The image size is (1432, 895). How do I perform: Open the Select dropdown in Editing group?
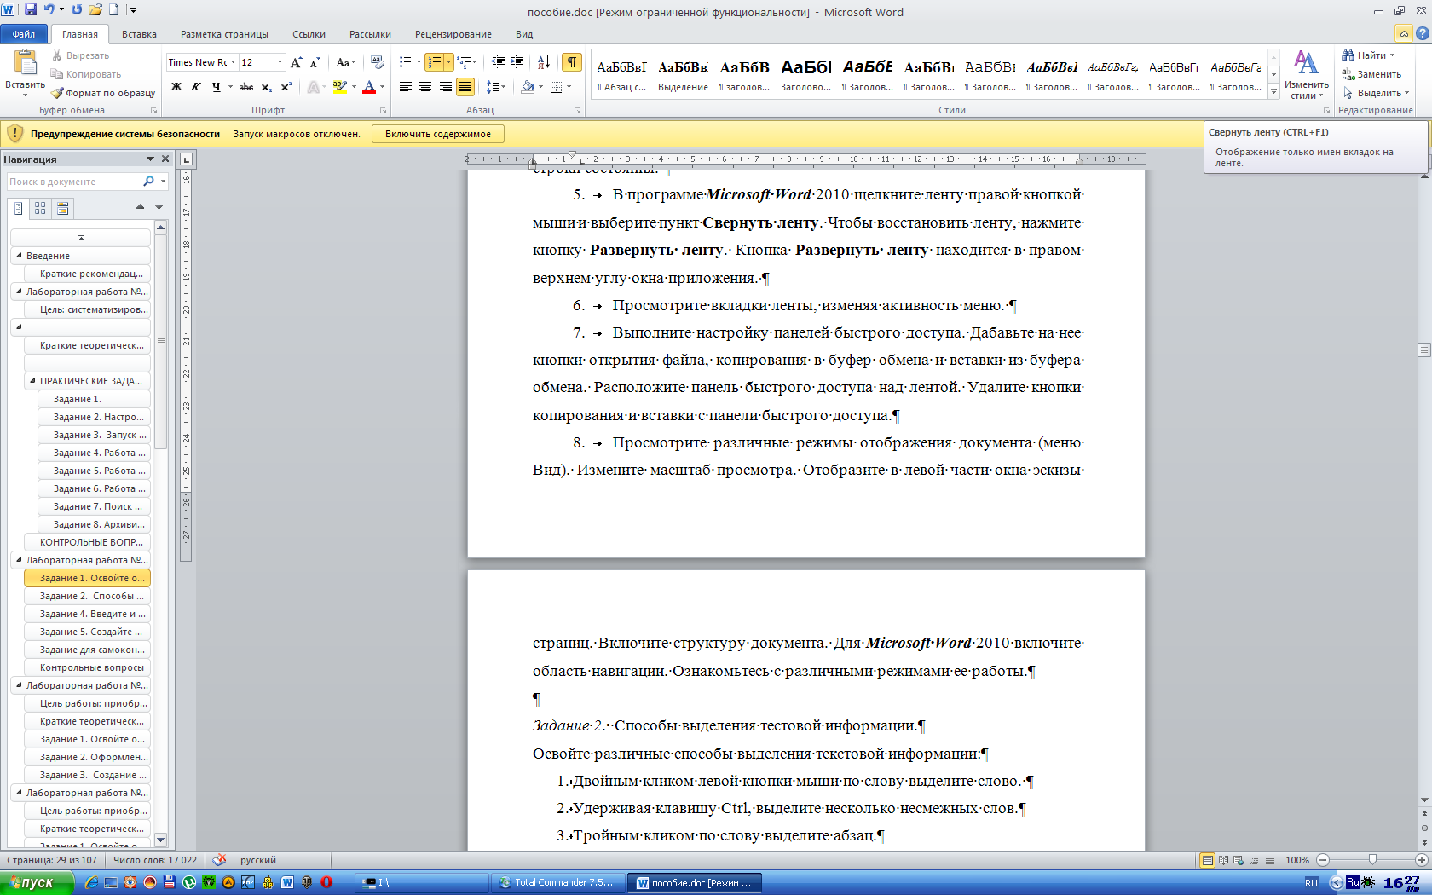click(1376, 93)
